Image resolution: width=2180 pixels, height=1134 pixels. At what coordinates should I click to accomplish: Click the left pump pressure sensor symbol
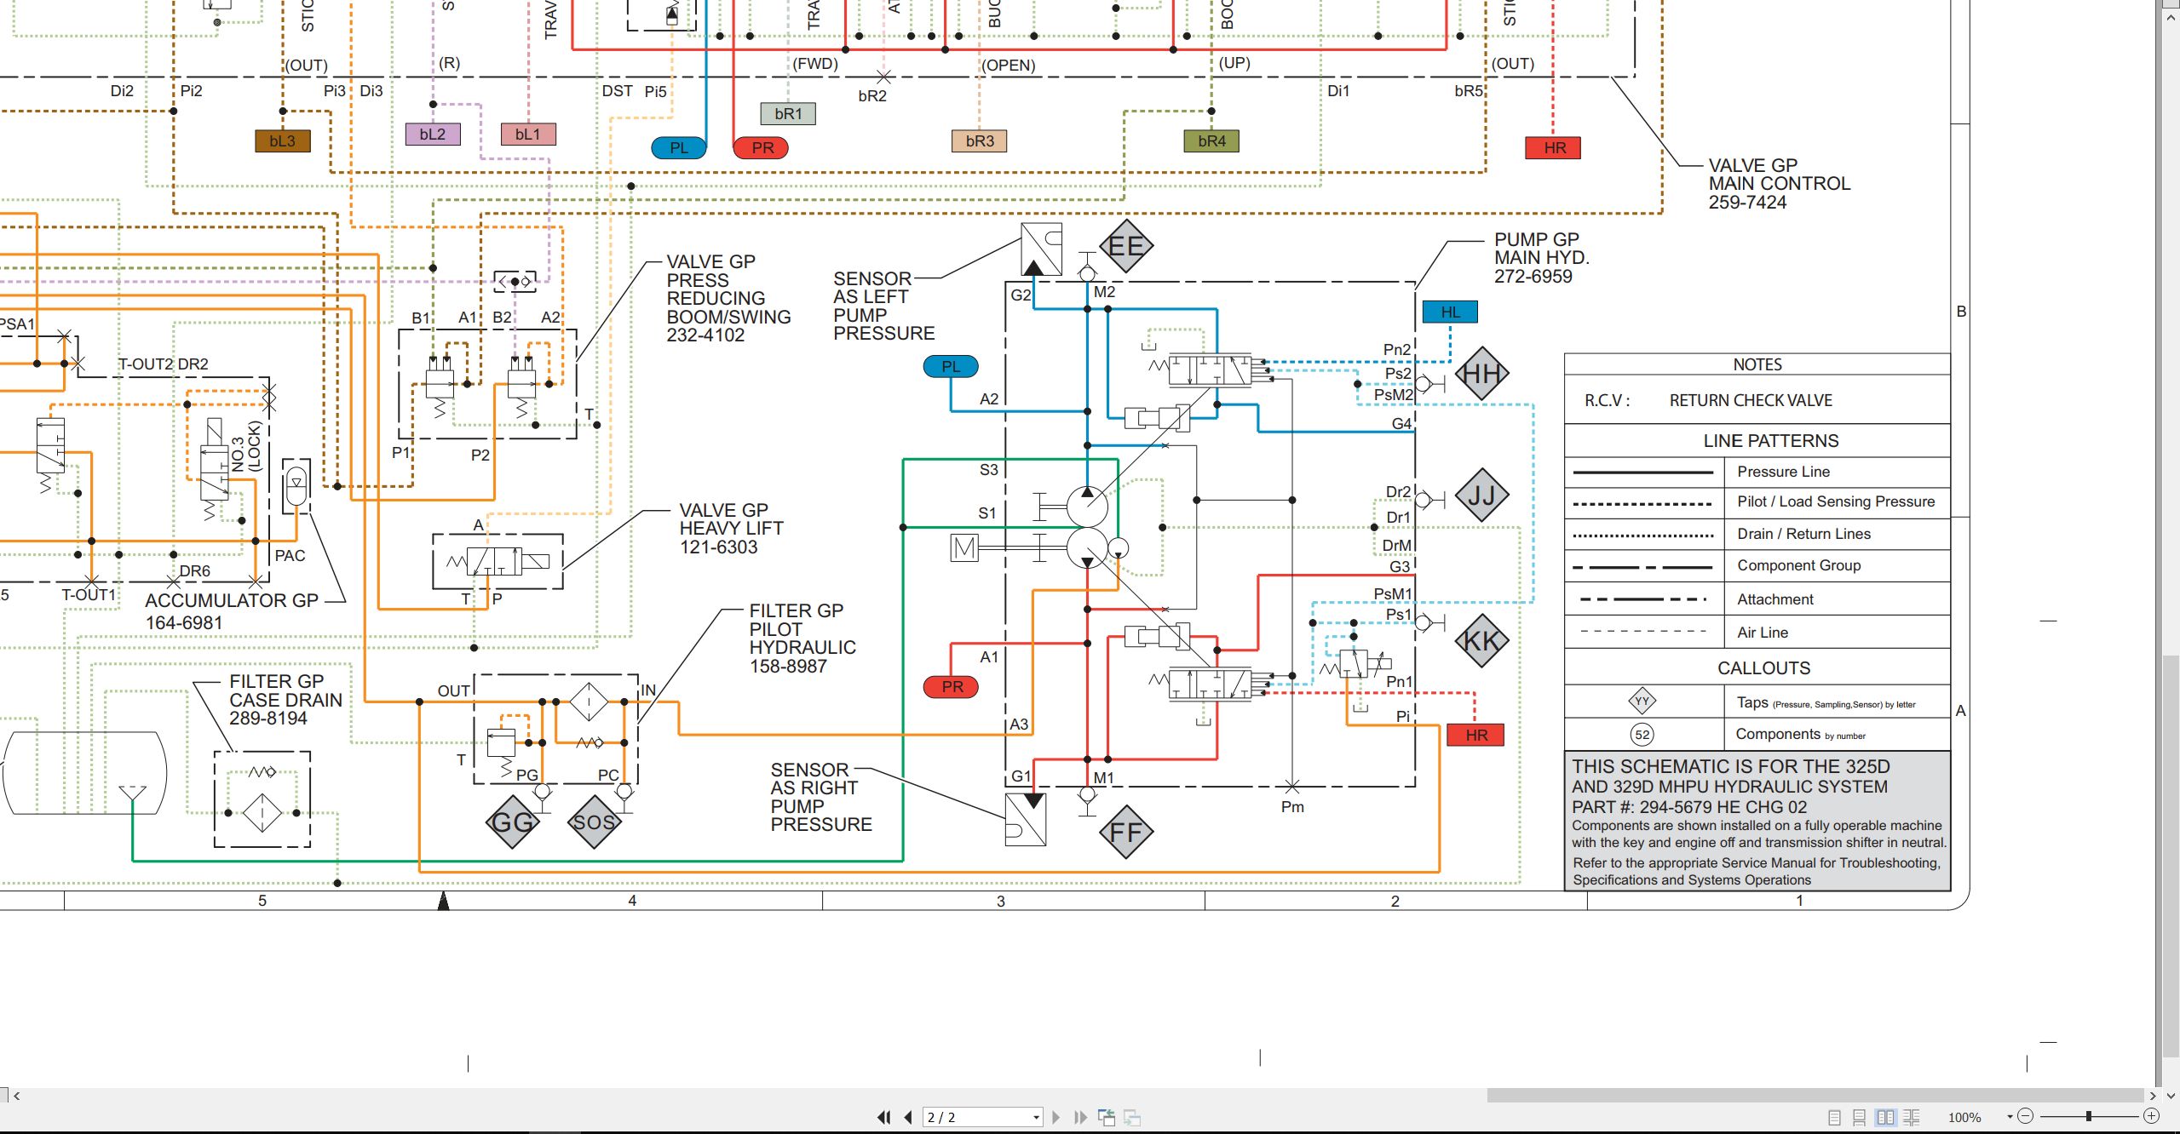(1041, 249)
